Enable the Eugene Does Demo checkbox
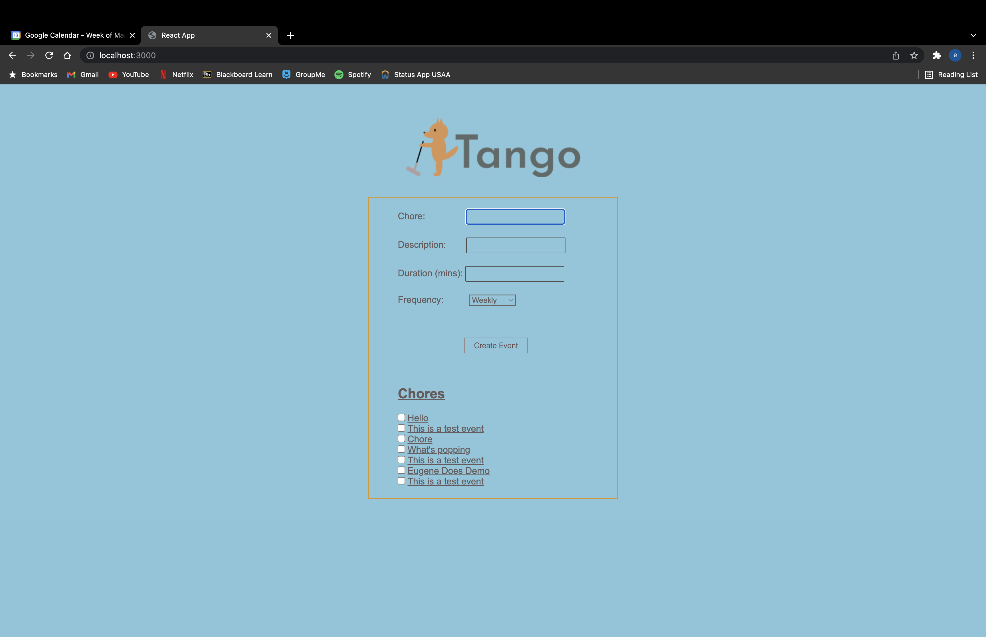The width and height of the screenshot is (986, 637). coord(401,470)
